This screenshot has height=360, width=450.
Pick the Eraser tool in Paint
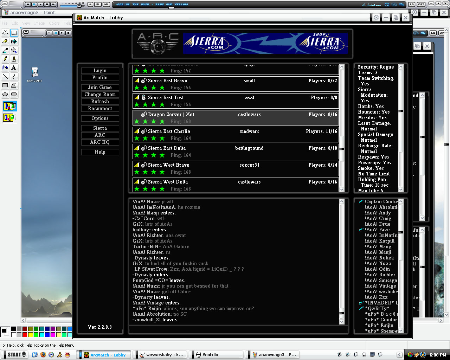point(5,41)
